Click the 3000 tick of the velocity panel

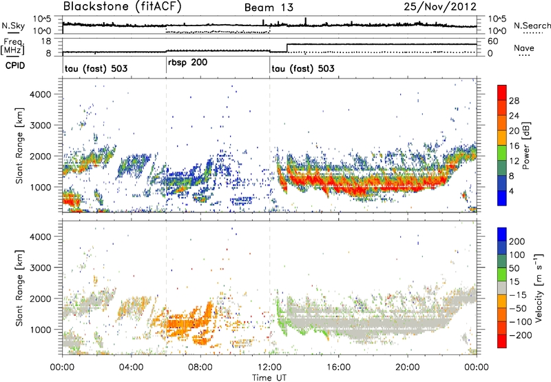[41, 268]
